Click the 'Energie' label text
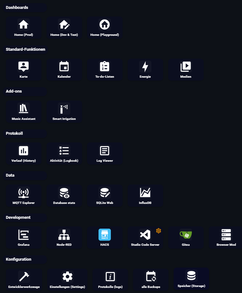The width and height of the screenshot is (242, 293). tap(145, 77)
